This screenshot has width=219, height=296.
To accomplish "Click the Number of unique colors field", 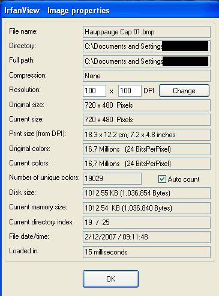I will tap(112, 179).
